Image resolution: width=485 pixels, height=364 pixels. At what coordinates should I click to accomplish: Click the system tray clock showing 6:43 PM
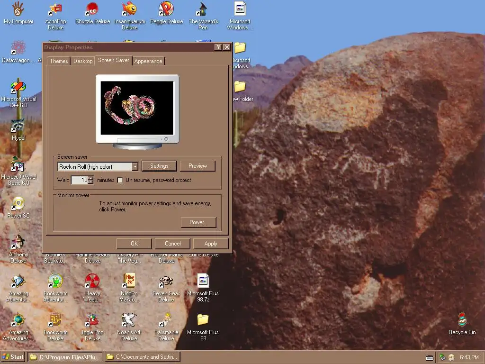[x=469, y=357]
